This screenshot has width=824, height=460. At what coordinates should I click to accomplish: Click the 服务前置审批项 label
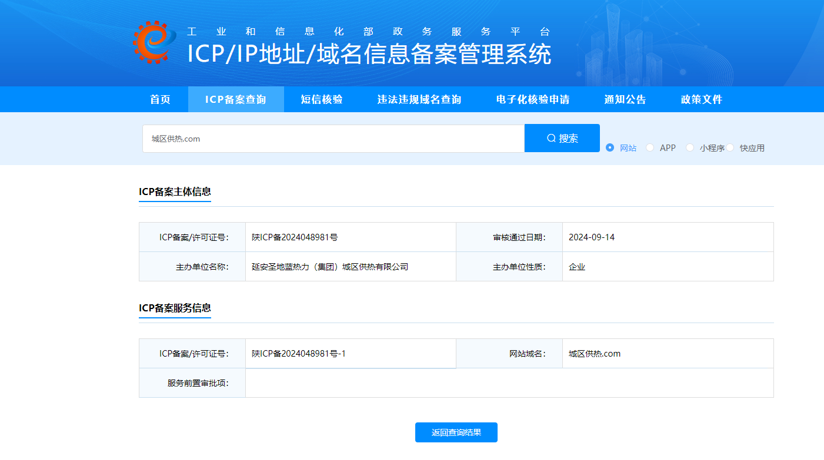198,383
